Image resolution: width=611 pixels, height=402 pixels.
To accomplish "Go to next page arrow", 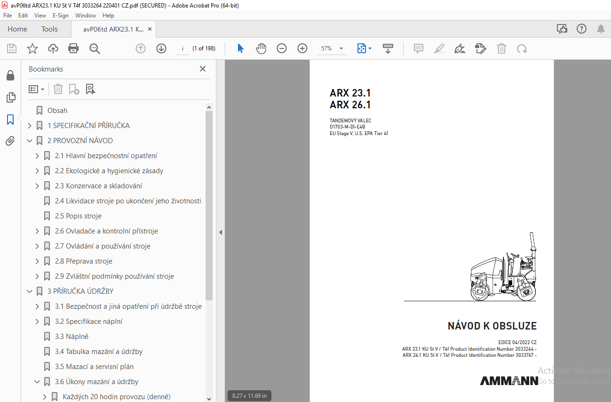I will [x=161, y=48].
